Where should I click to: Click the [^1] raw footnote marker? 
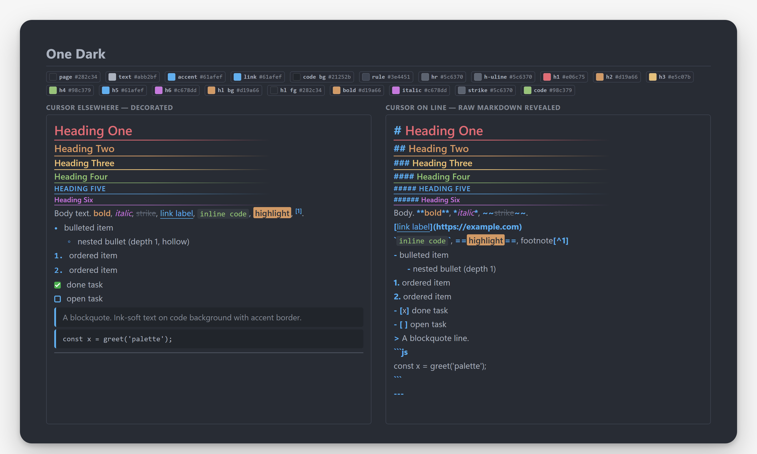(561, 241)
